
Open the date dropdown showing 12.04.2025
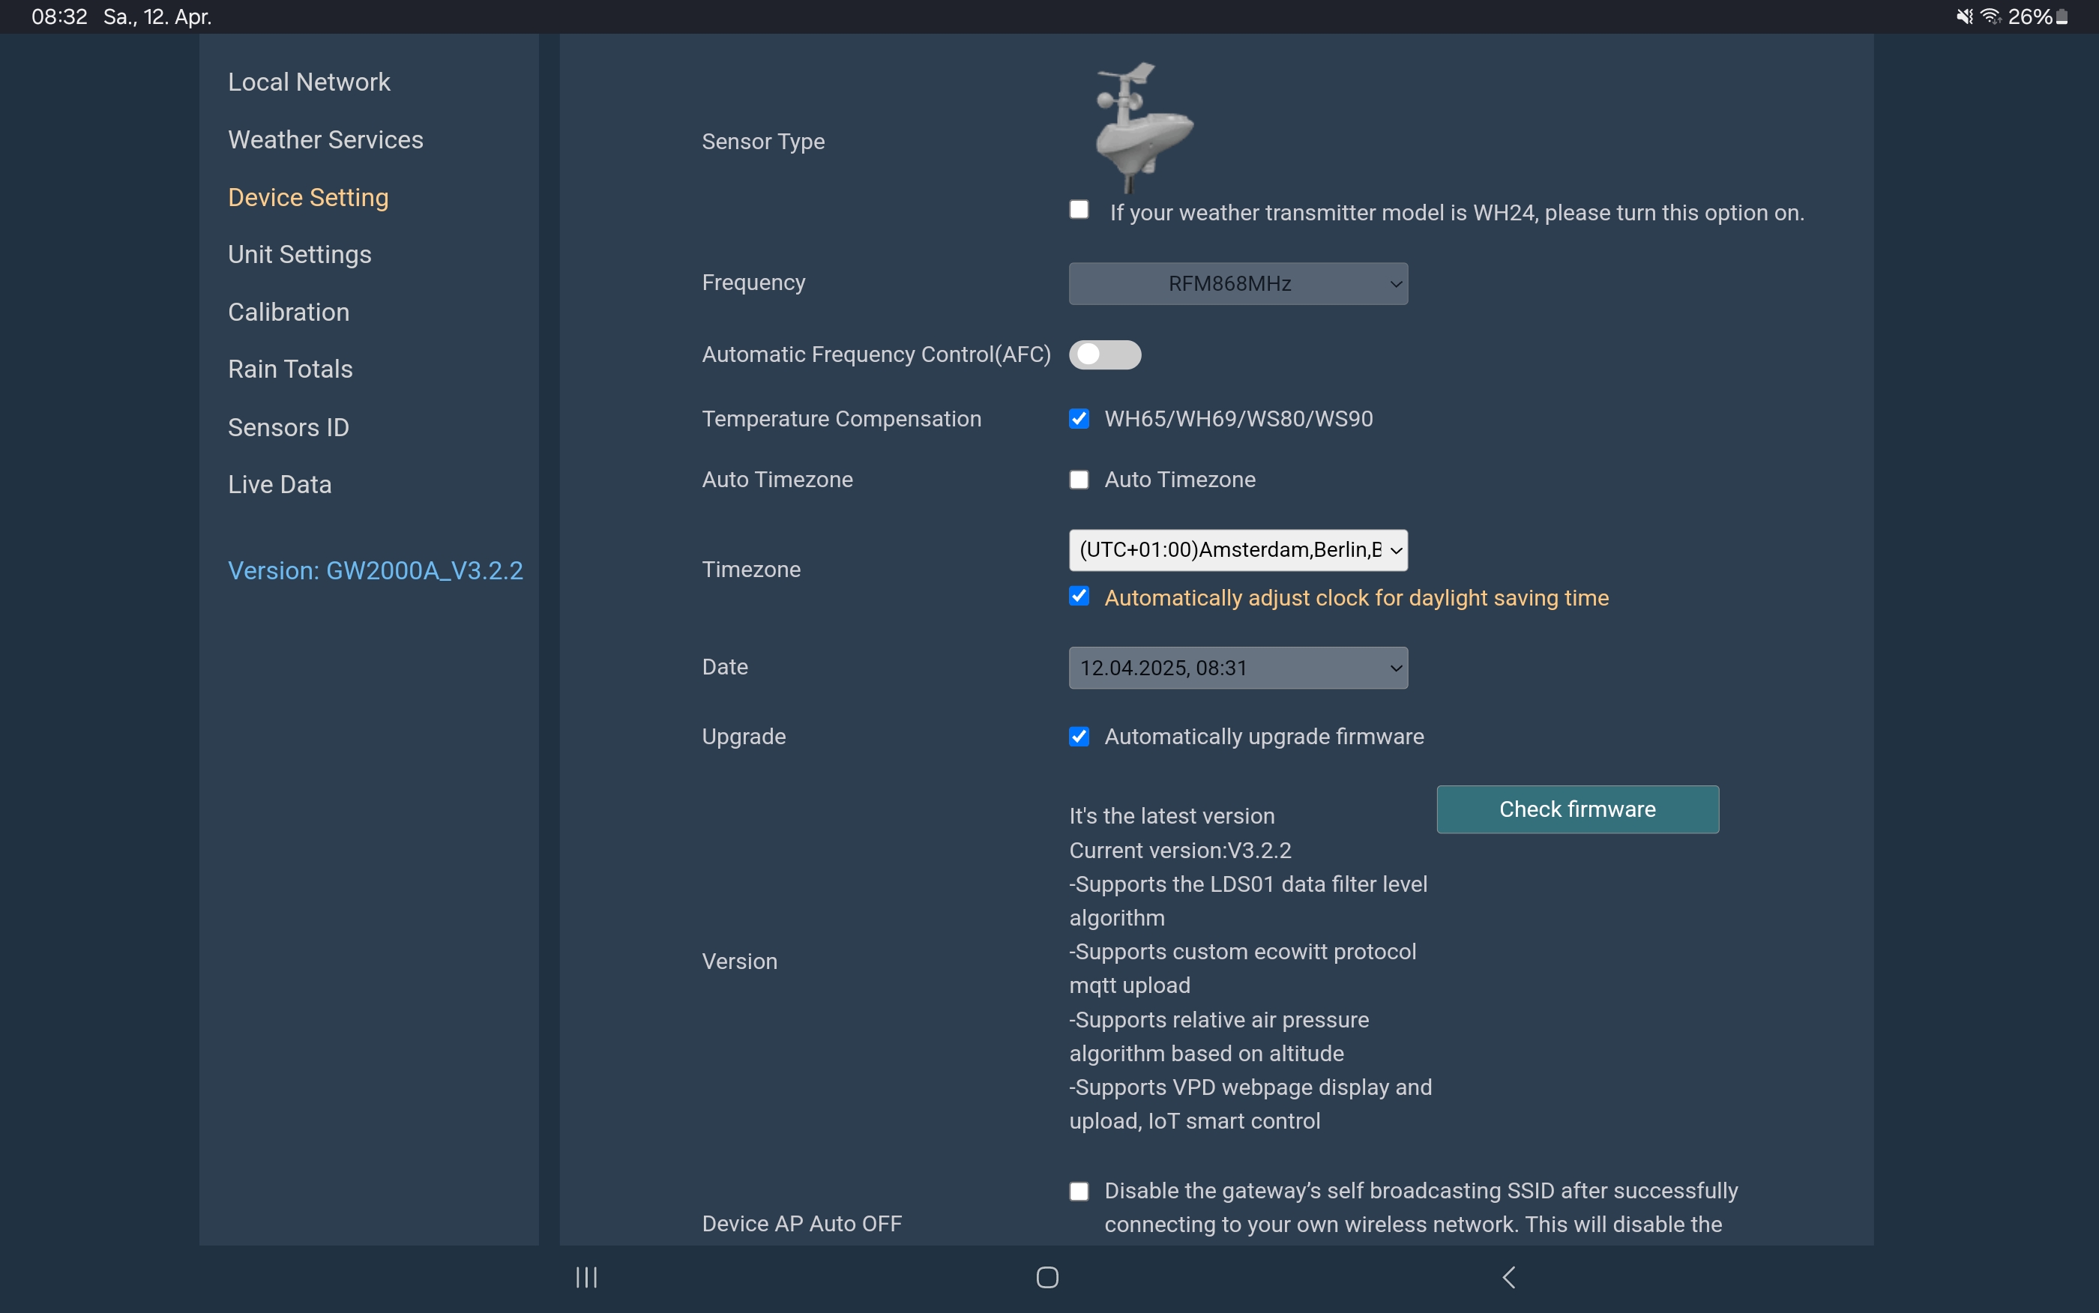tap(1238, 668)
